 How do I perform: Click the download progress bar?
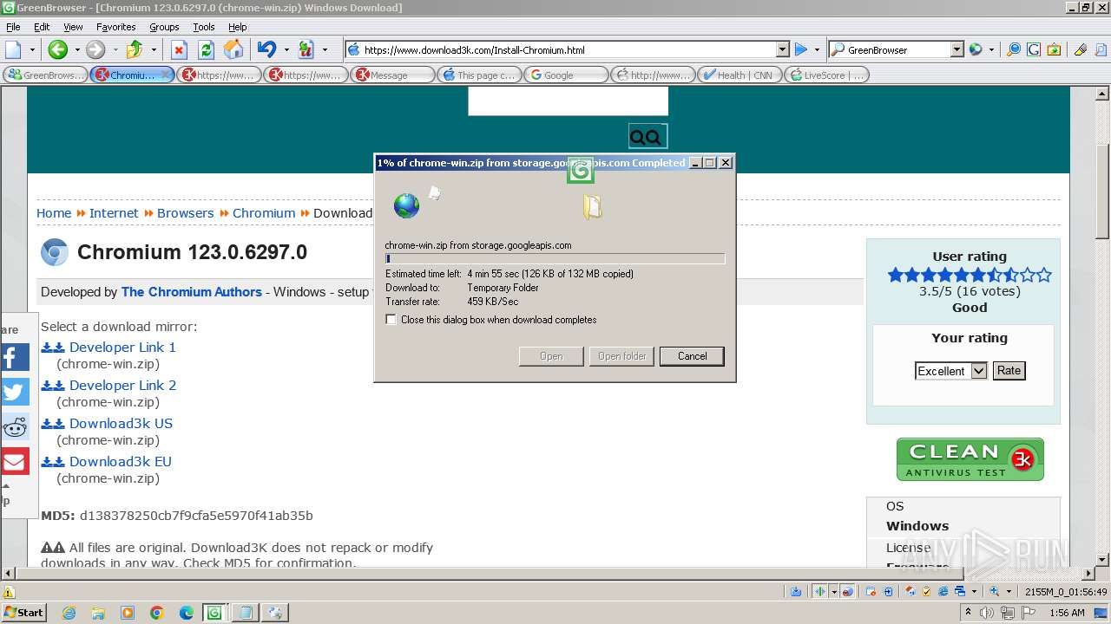(555, 258)
